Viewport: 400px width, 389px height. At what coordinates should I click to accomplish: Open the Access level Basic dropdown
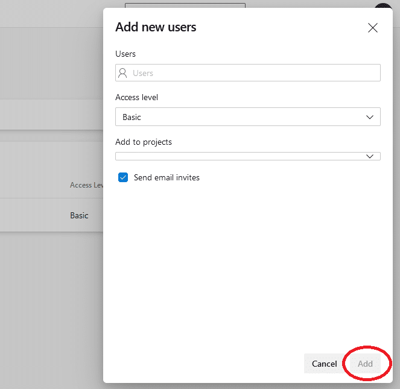click(248, 117)
